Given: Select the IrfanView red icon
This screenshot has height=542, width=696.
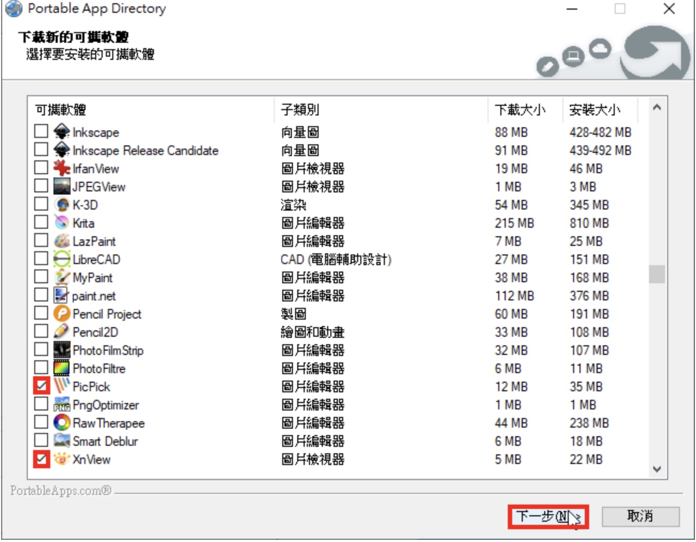Looking at the screenshot, I should (61, 168).
